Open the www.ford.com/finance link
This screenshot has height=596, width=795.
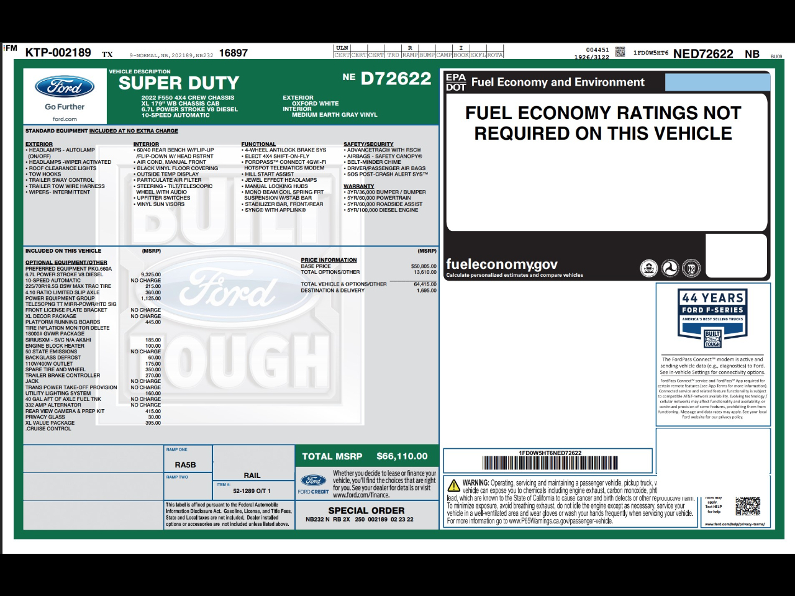tap(361, 495)
